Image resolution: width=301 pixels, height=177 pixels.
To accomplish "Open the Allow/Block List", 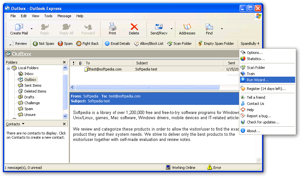I will click(x=149, y=44).
